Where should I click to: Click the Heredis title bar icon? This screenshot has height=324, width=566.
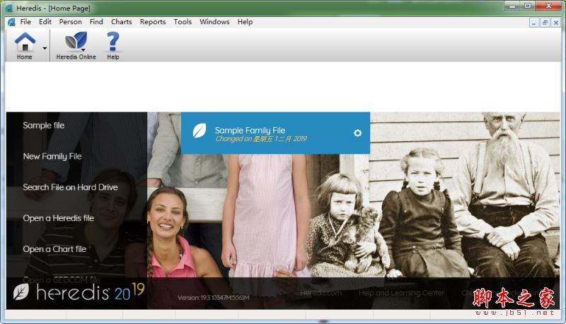(x=9, y=8)
